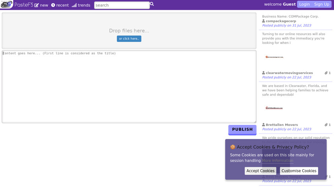Create a new paste via new menu
The height and width of the screenshot is (187, 334).
pyautogui.click(x=41, y=5)
